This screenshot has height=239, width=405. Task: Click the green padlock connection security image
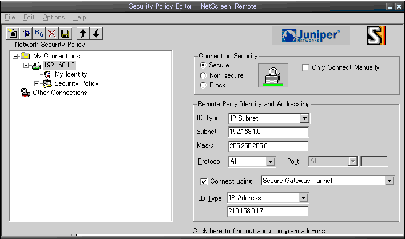coord(273,75)
